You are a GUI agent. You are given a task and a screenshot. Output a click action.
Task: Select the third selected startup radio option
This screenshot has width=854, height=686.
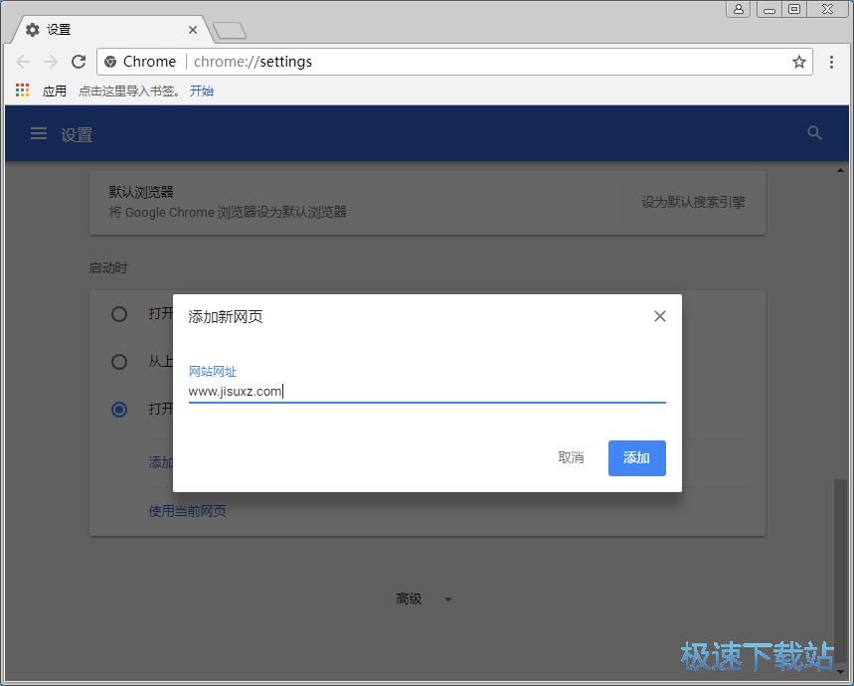[119, 410]
